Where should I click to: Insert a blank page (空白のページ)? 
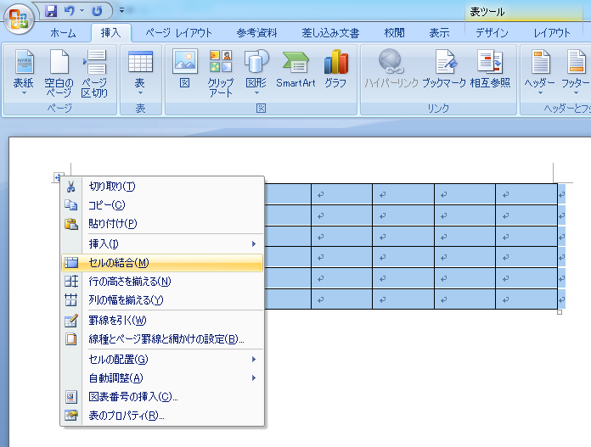tap(59, 71)
